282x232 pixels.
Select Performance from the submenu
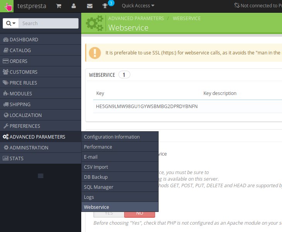coord(98,147)
